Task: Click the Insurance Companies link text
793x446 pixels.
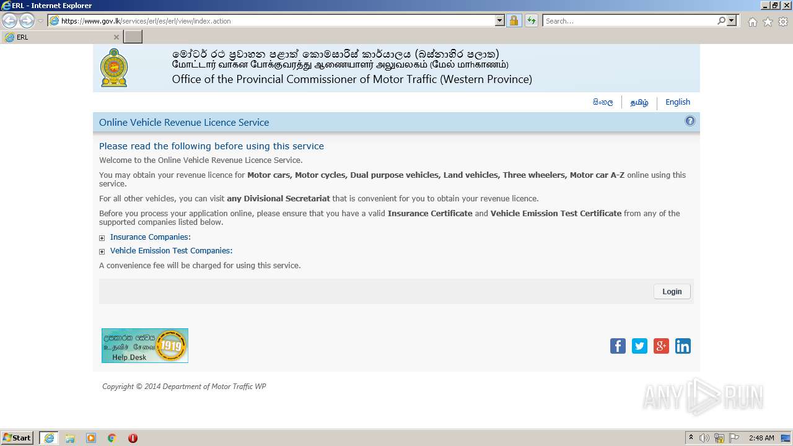Action: point(151,237)
